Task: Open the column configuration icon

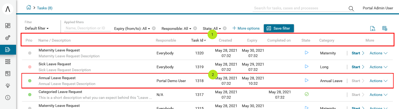Action: point(385,29)
